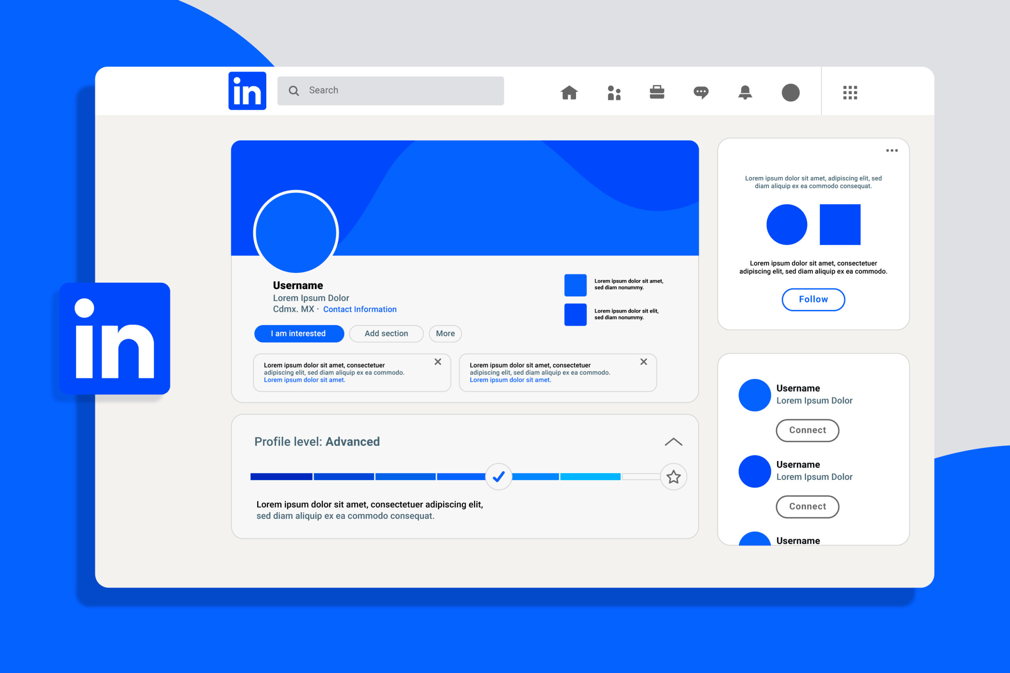The width and height of the screenshot is (1010, 673).
Task: Click the profile avatar icon
Action: coord(791,93)
